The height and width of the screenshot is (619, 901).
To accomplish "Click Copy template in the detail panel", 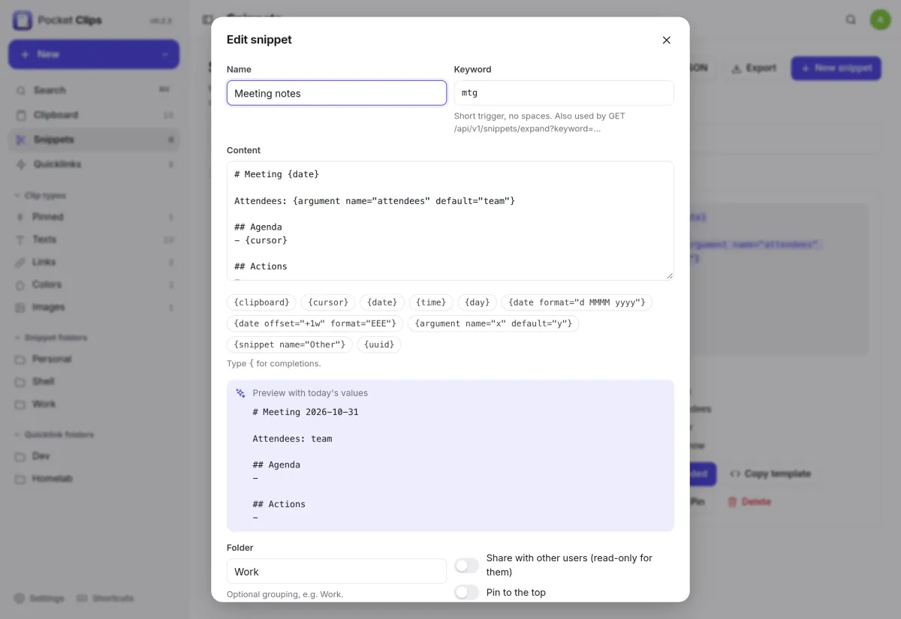I will click(770, 474).
